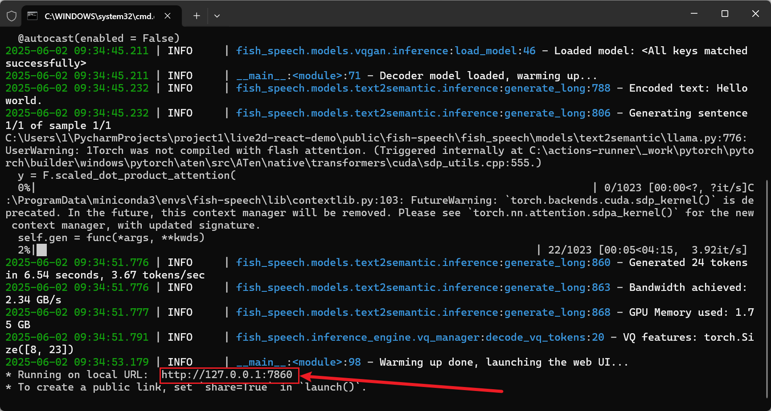
Task: Open a new terminal tab with the plus icon
Action: [196, 16]
